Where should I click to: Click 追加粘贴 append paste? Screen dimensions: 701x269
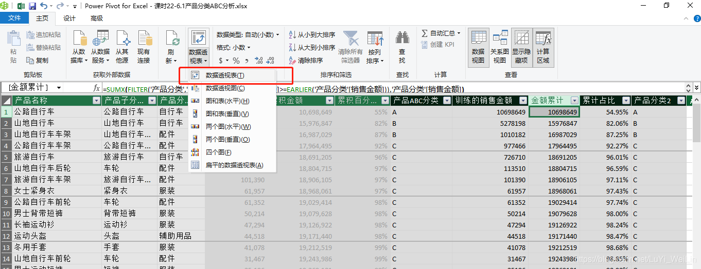tap(43, 34)
